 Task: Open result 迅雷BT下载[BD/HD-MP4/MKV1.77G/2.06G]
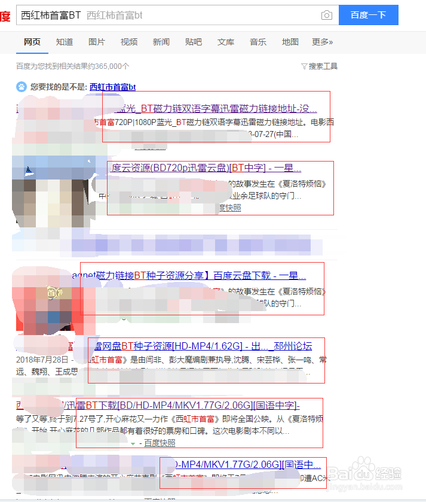pyautogui.click(x=180, y=405)
